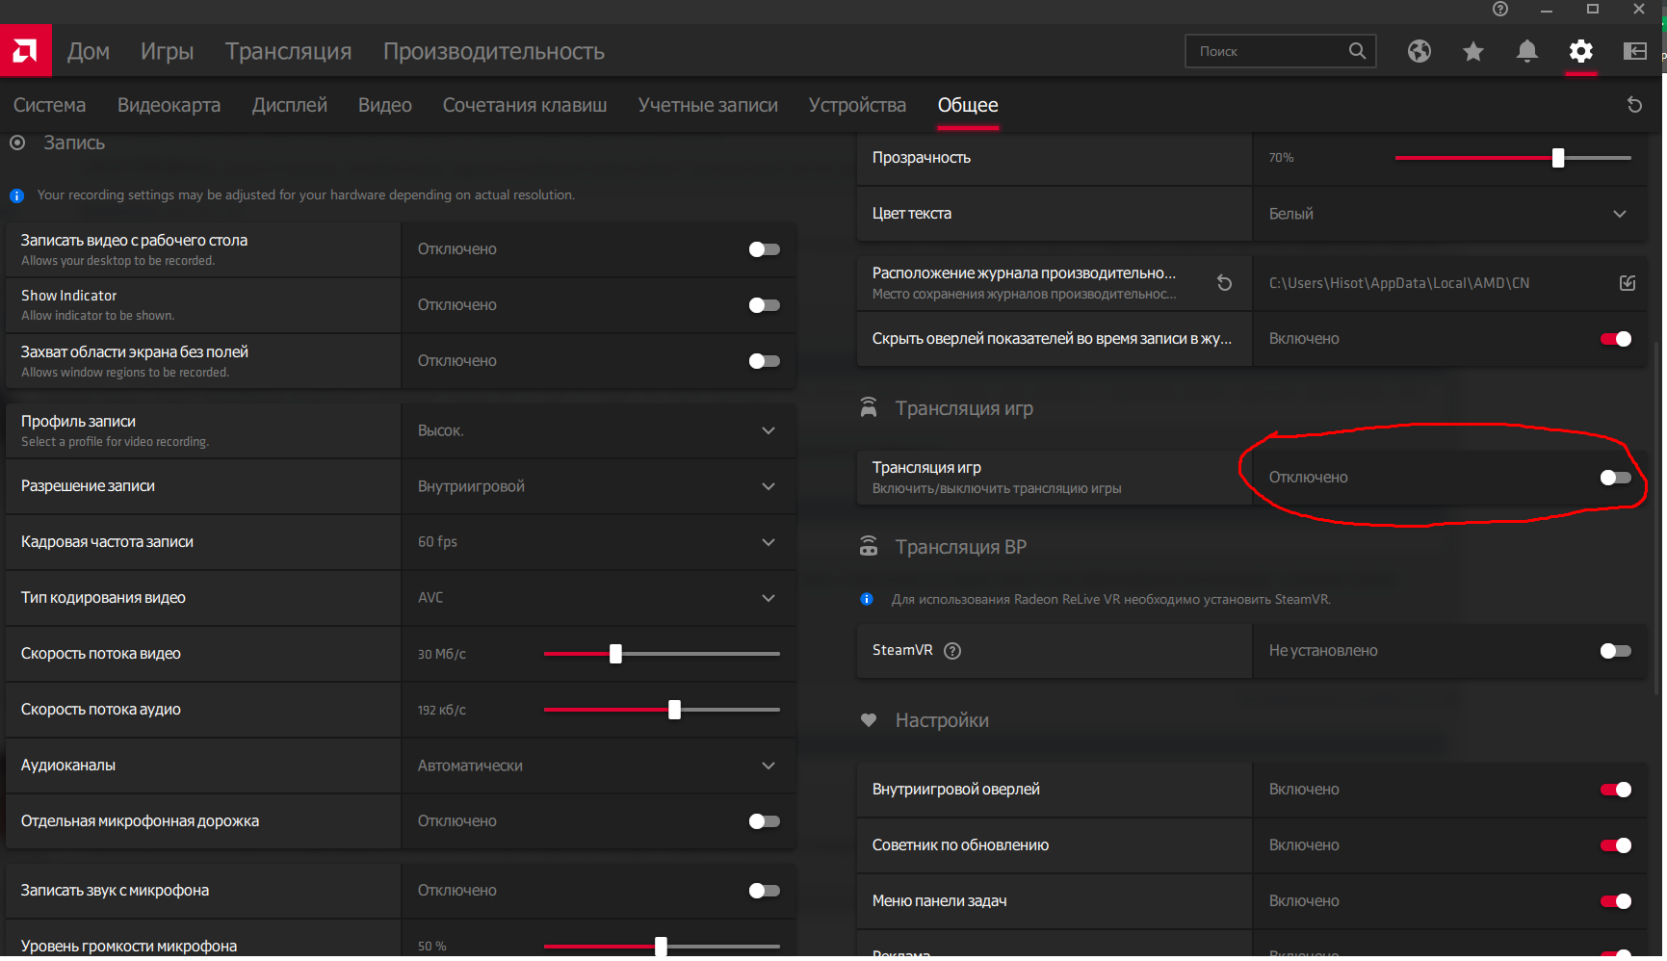1667x961 pixels.
Task: Click SteamVR help info icon
Action: tap(952, 651)
